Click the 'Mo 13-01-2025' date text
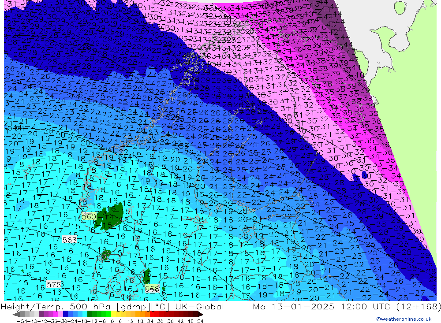 [x=294, y=306]
